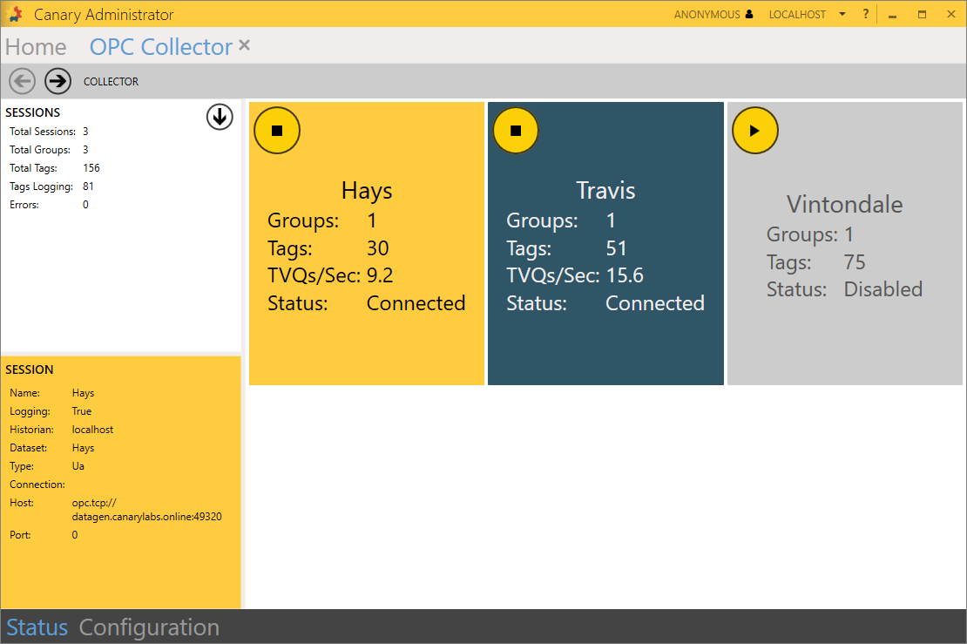Click the forward navigation arrow
The width and height of the screenshot is (967, 644).
pyautogui.click(x=57, y=81)
